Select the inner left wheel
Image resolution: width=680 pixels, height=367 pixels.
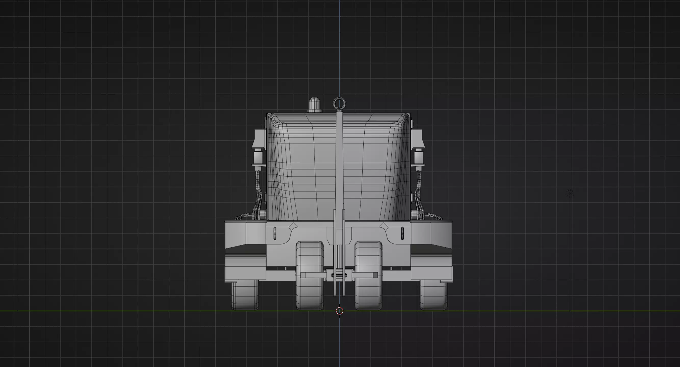point(309,276)
